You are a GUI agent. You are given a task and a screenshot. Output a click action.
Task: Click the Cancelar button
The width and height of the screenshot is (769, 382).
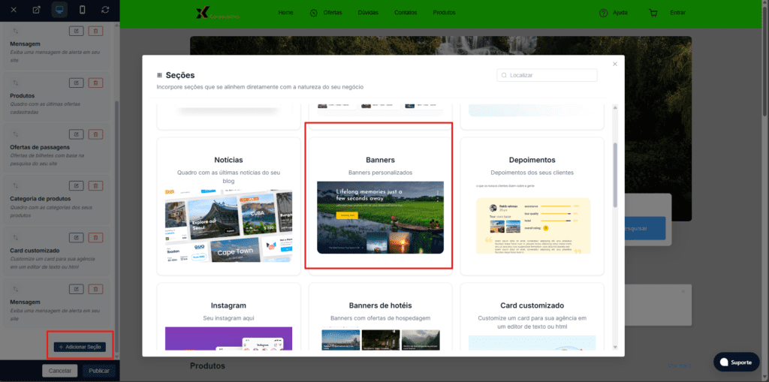coord(60,371)
